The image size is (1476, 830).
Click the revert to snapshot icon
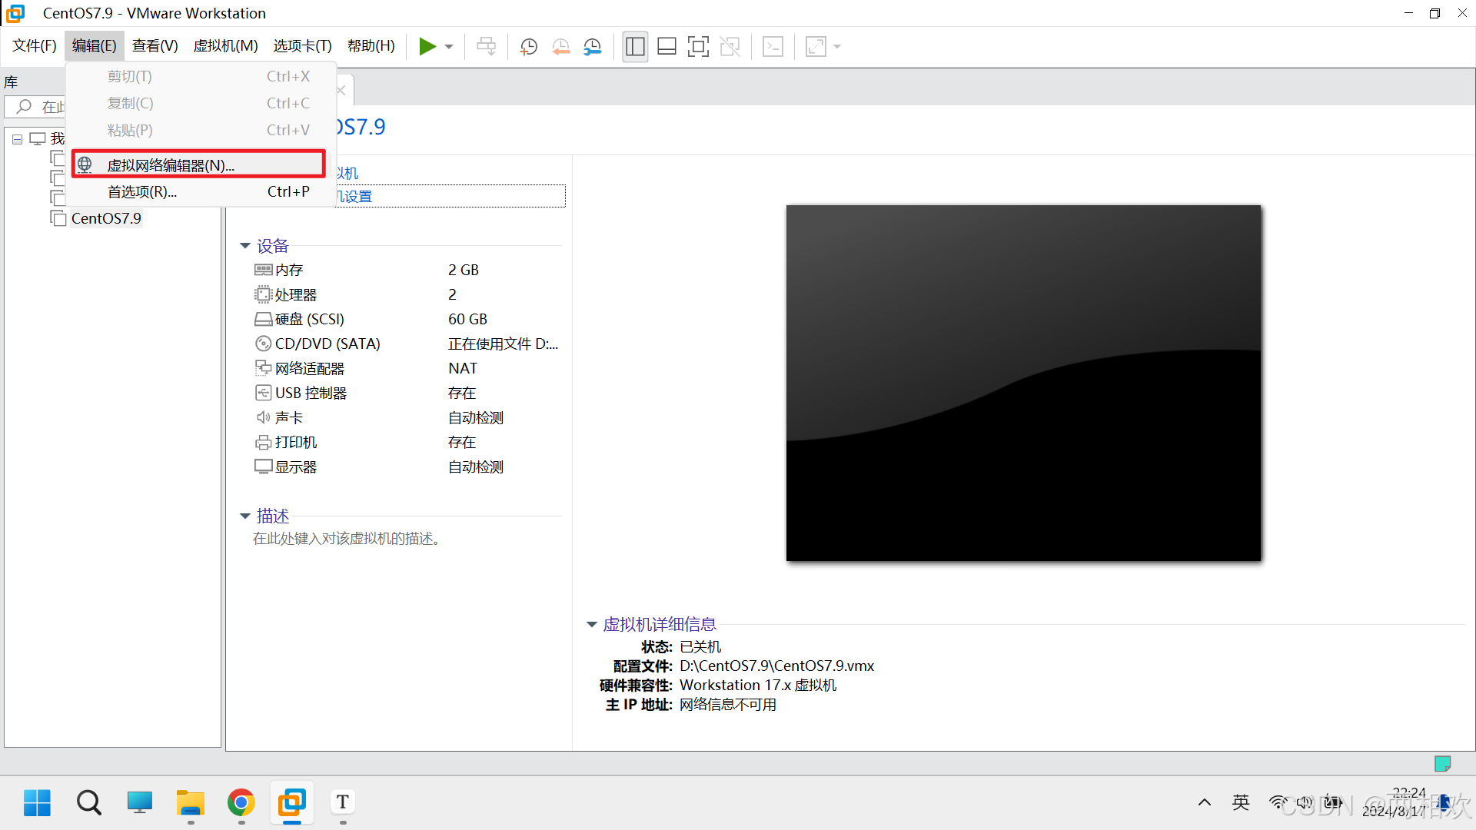[560, 47]
